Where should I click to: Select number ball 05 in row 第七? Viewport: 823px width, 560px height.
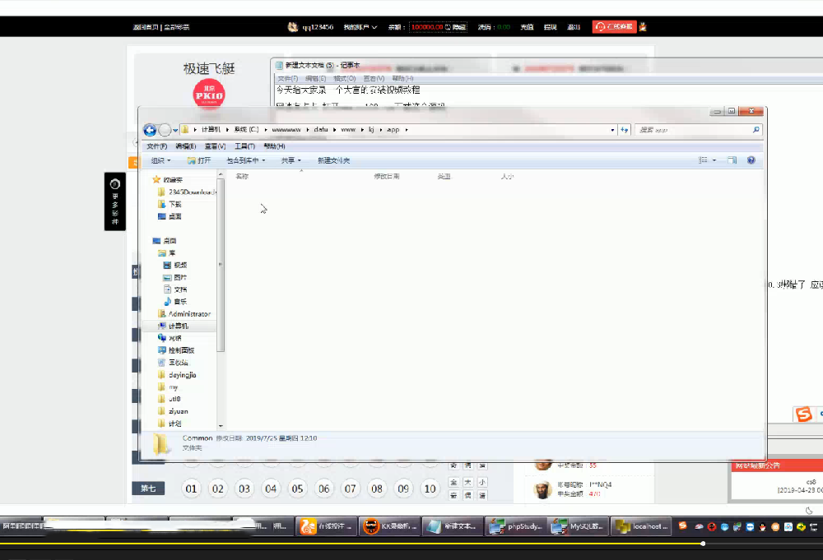point(297,489)
